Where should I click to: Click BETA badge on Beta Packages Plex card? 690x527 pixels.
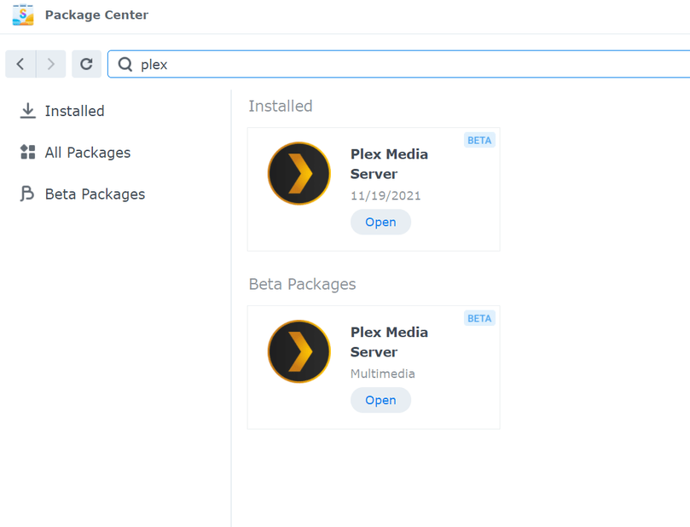479,318
